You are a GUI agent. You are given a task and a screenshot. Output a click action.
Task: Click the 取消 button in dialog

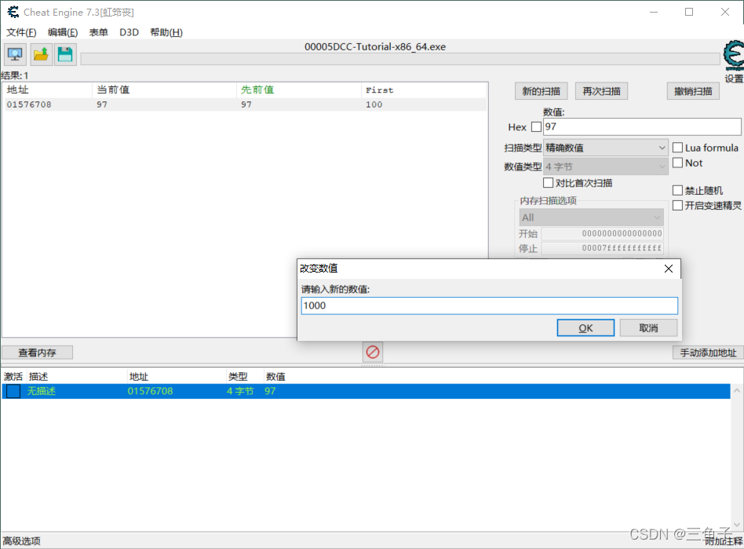click(x=648, y=328)
